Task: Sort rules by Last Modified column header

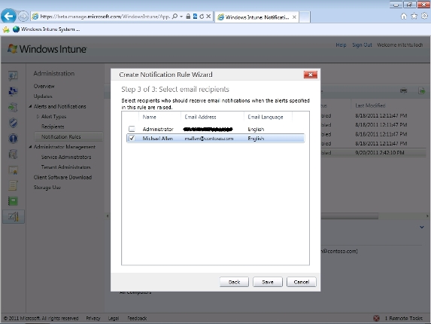Action: 370,105
